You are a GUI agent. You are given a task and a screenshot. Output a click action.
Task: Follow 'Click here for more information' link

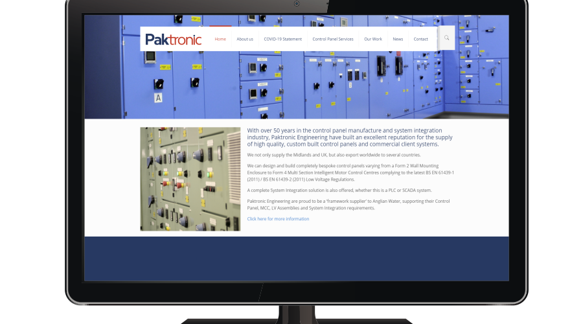click(278, 219)
